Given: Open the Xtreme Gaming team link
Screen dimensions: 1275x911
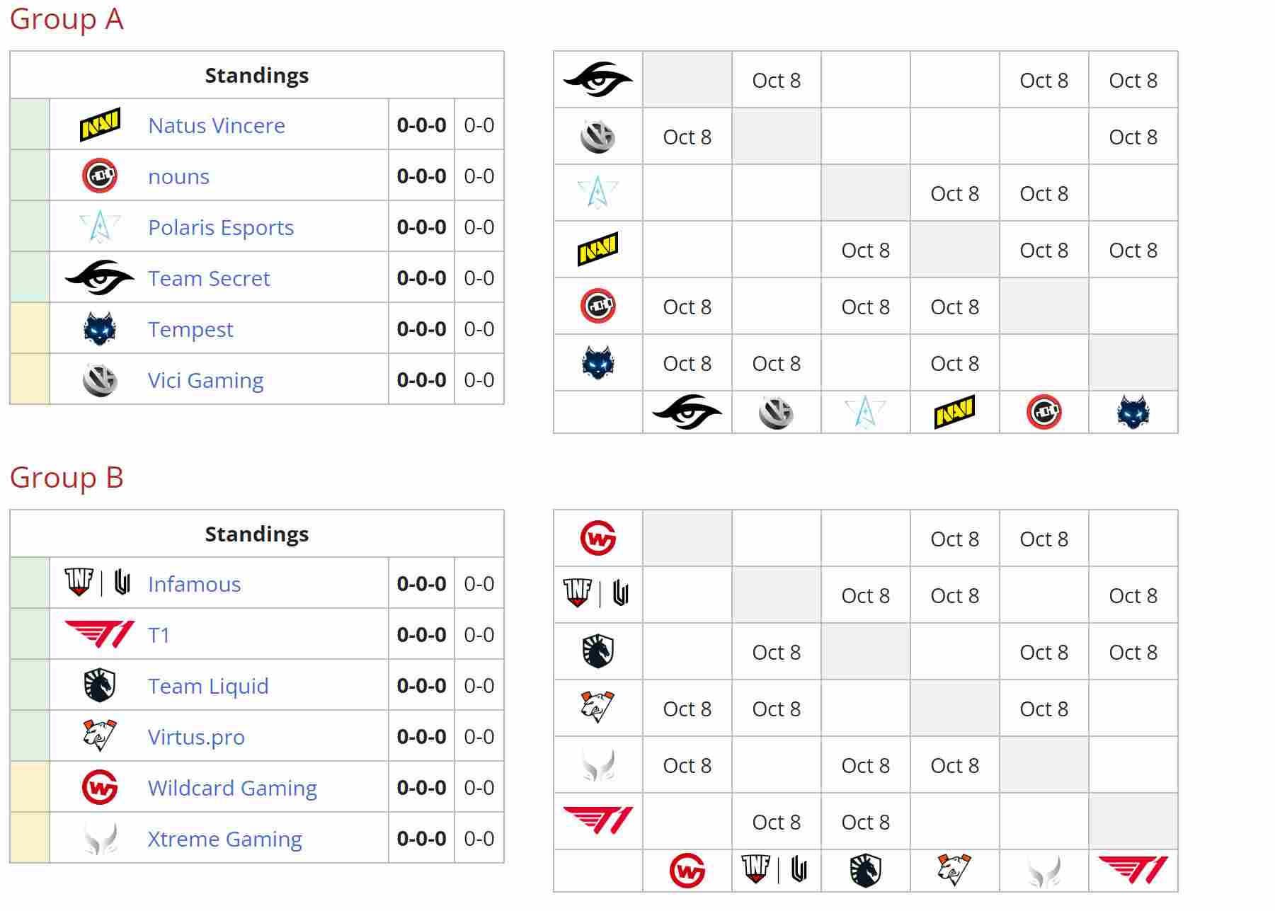Looking at the screenshot, I should [224, 839].
